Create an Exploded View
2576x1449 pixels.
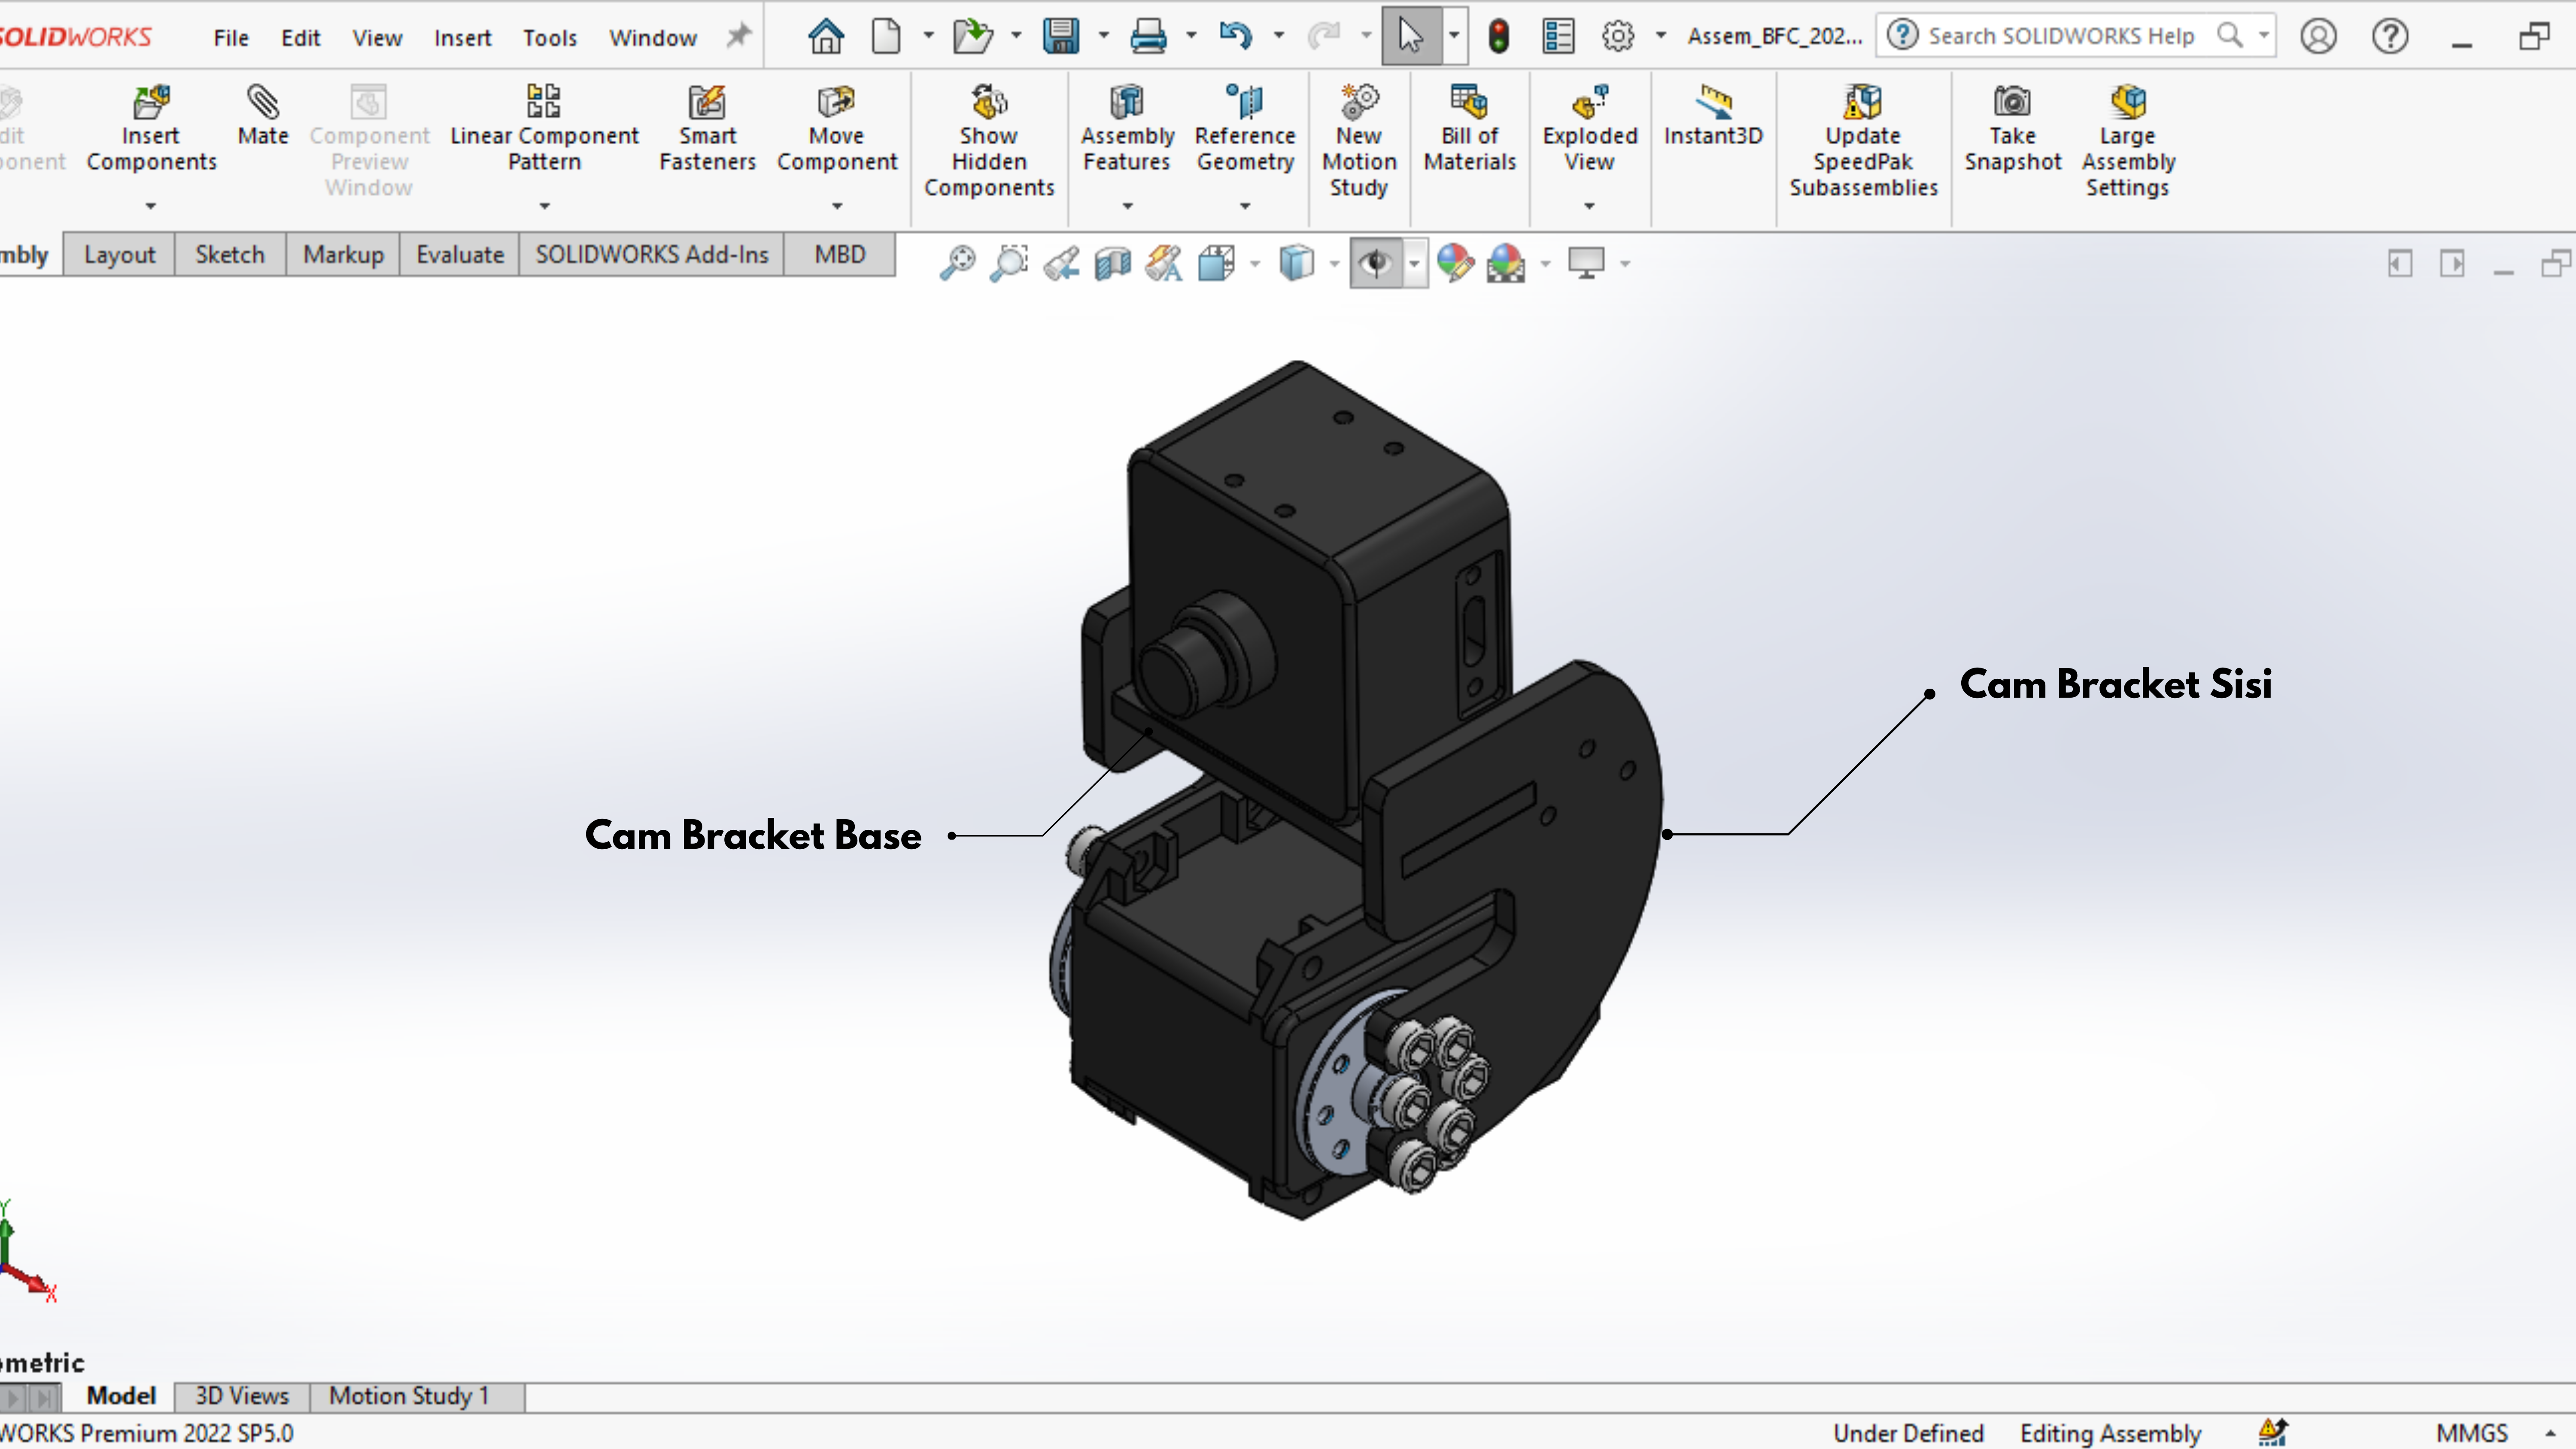pos(1590,128)
